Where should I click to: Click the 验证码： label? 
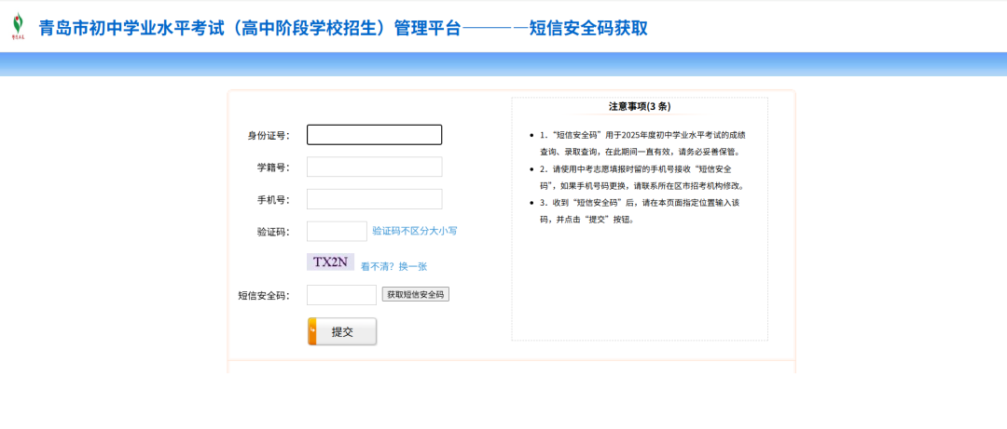[x=273, y=232]
